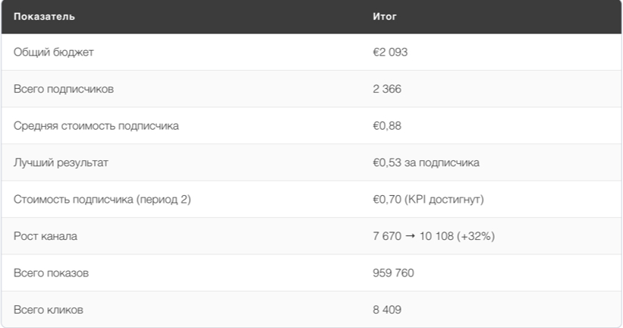623x328 pixels.
Task: Click the 959 760 impressions value
Action: pos(393,273)
